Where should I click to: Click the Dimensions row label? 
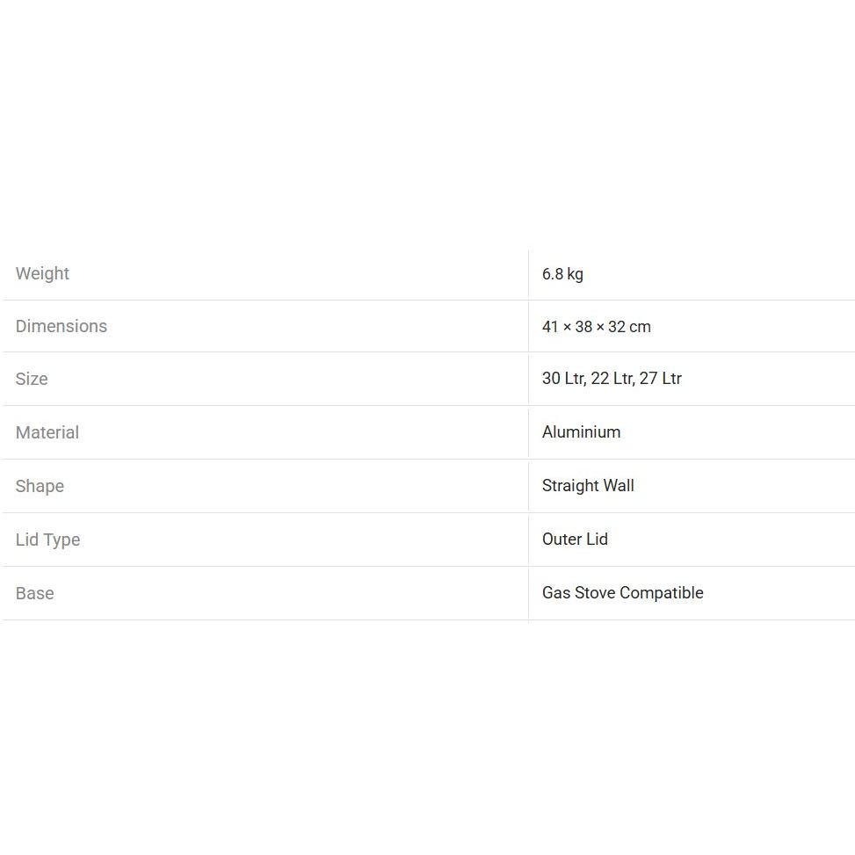62,326
